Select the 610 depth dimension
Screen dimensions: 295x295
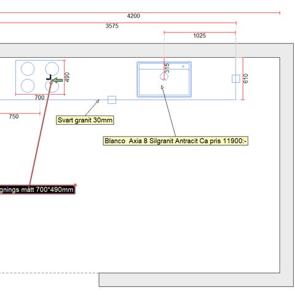point(246,79)
